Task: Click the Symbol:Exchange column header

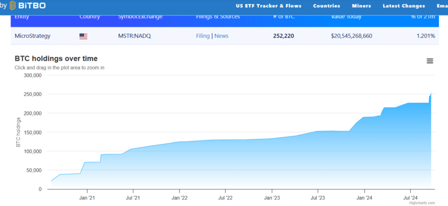Action: pos(140,17)
